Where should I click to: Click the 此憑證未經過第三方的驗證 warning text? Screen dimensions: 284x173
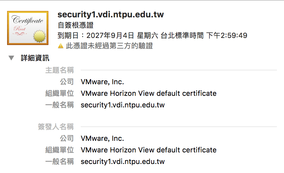pos(109,46)
